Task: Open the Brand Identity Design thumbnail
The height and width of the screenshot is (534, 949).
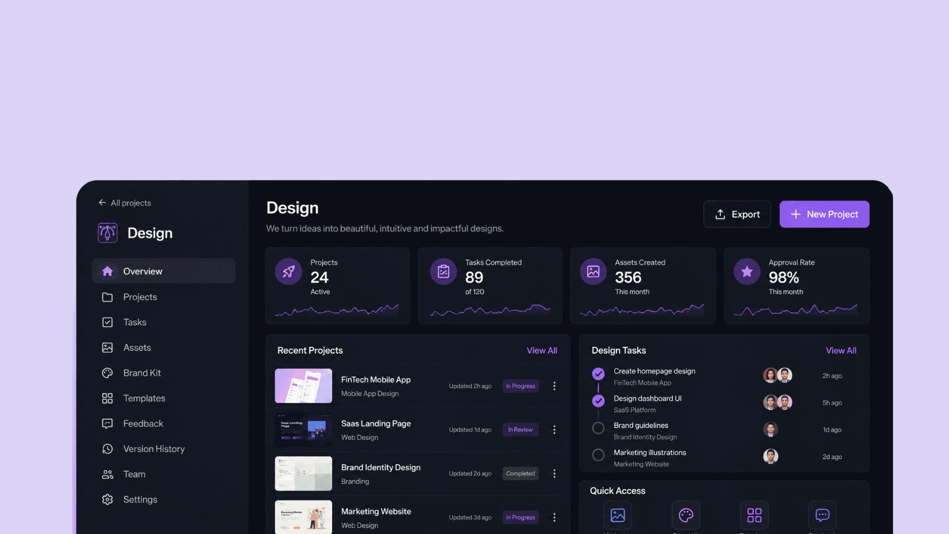Action: 304,473
